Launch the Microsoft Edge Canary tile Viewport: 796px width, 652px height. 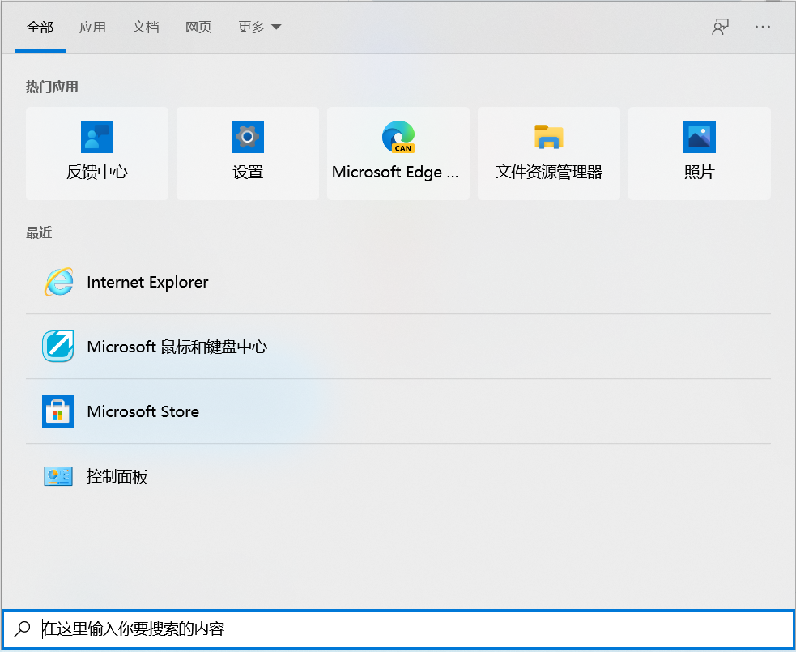tap(398, 153)
